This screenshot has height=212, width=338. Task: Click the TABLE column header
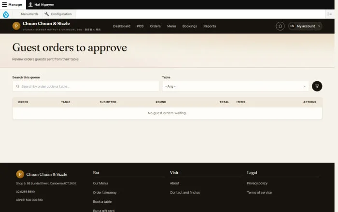tap(66, 102)
